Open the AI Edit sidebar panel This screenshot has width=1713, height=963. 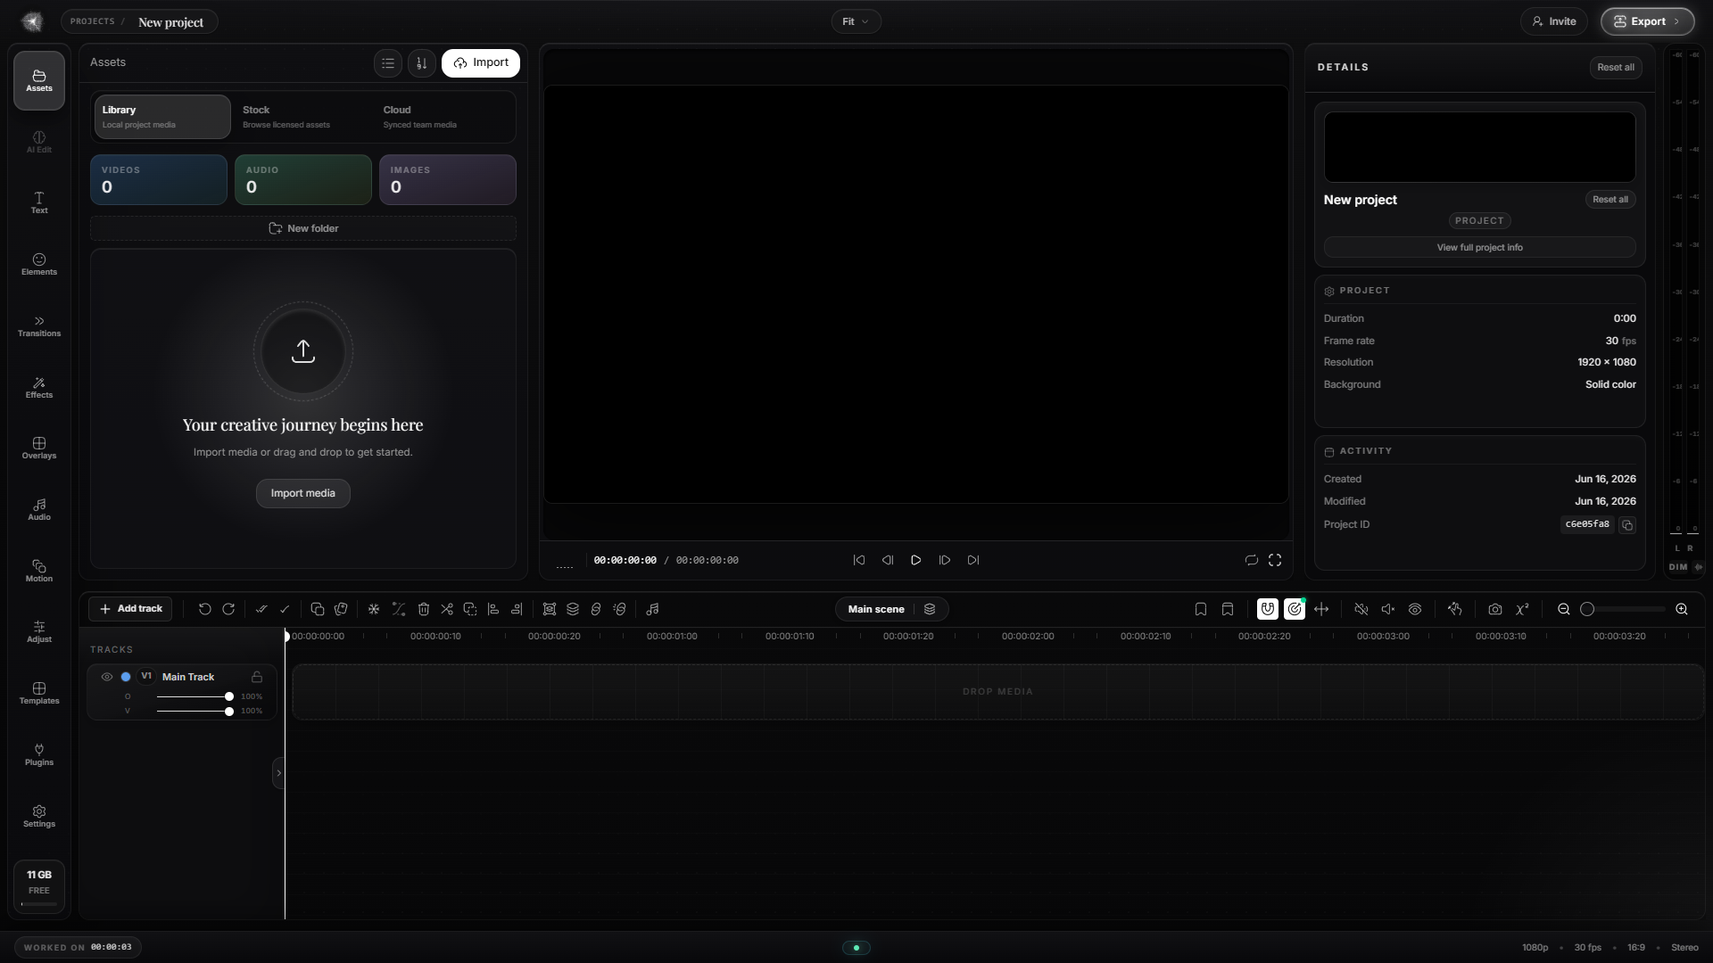[x=39, y=143]
